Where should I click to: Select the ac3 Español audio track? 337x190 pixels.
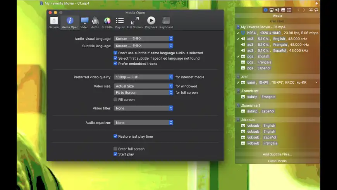[277, 50]
